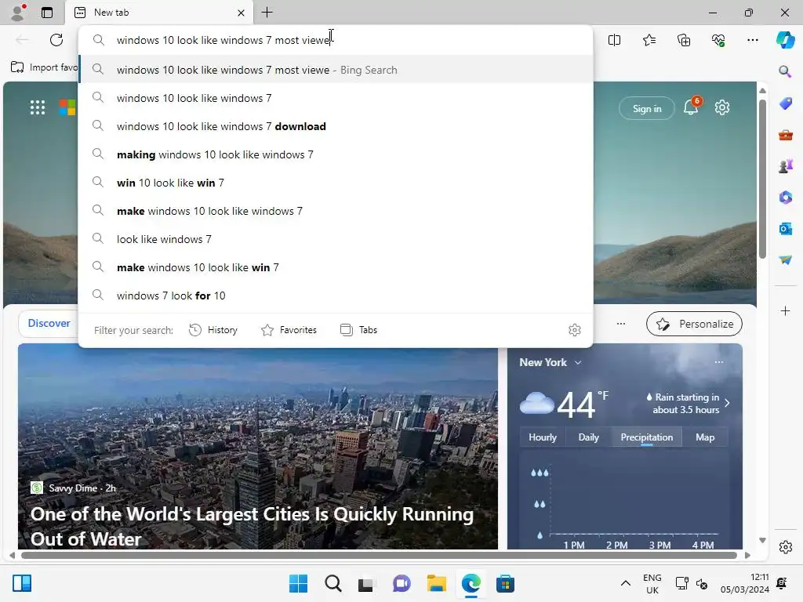
Task: Click the ENG UK language indicator
Action: (x=652, y=583)
